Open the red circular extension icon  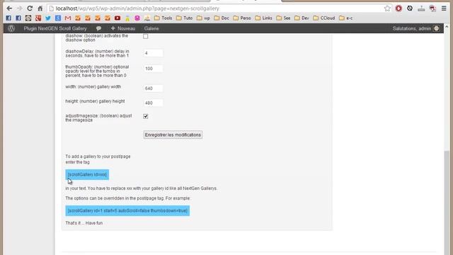click(398, 8)
